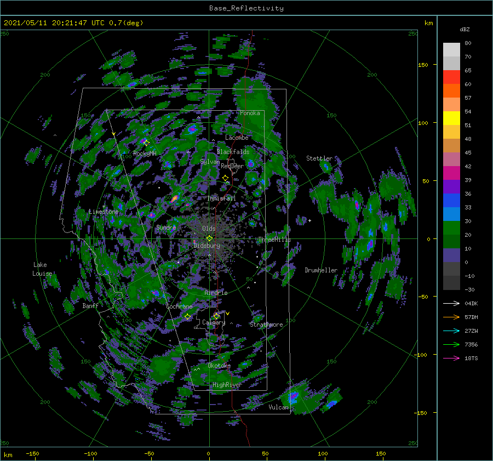Click the Ponoka city label
This screenshot has width=493, height=461.
tap(250, 113)
